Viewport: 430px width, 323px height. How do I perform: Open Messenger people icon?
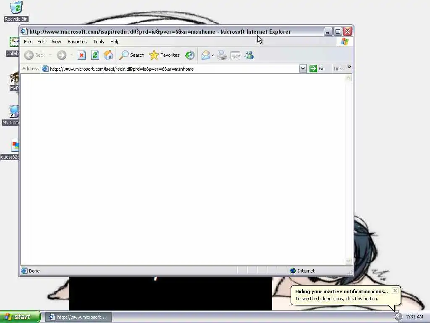pos(249,55)
